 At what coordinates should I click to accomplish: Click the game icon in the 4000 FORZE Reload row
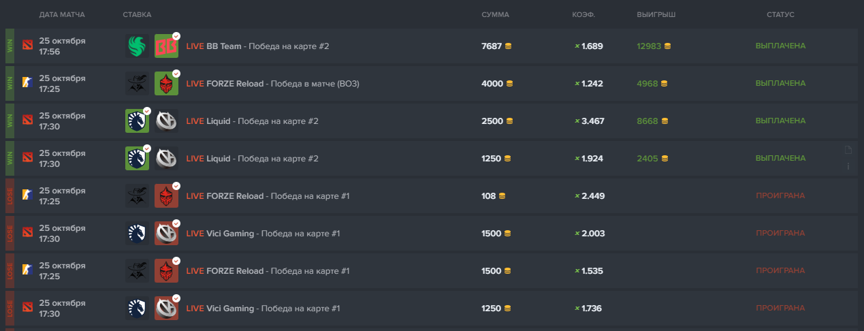27,83
